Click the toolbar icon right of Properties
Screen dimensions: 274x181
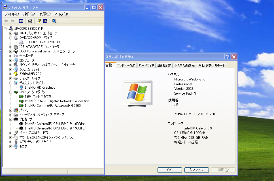coord(45,21)
